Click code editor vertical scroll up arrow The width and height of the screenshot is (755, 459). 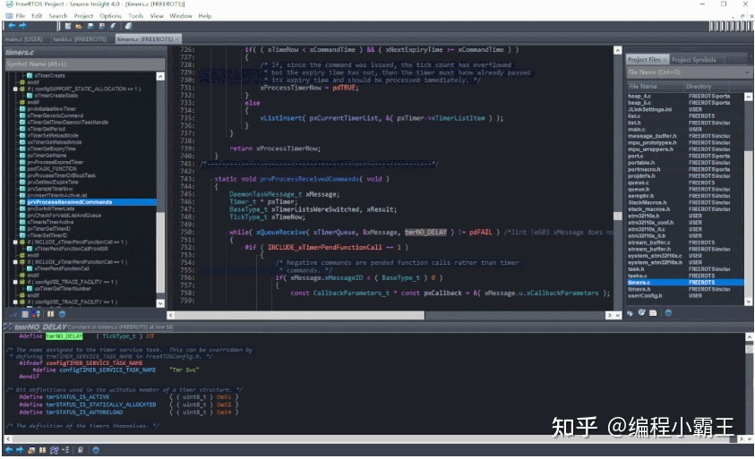[x=618, y=50]
